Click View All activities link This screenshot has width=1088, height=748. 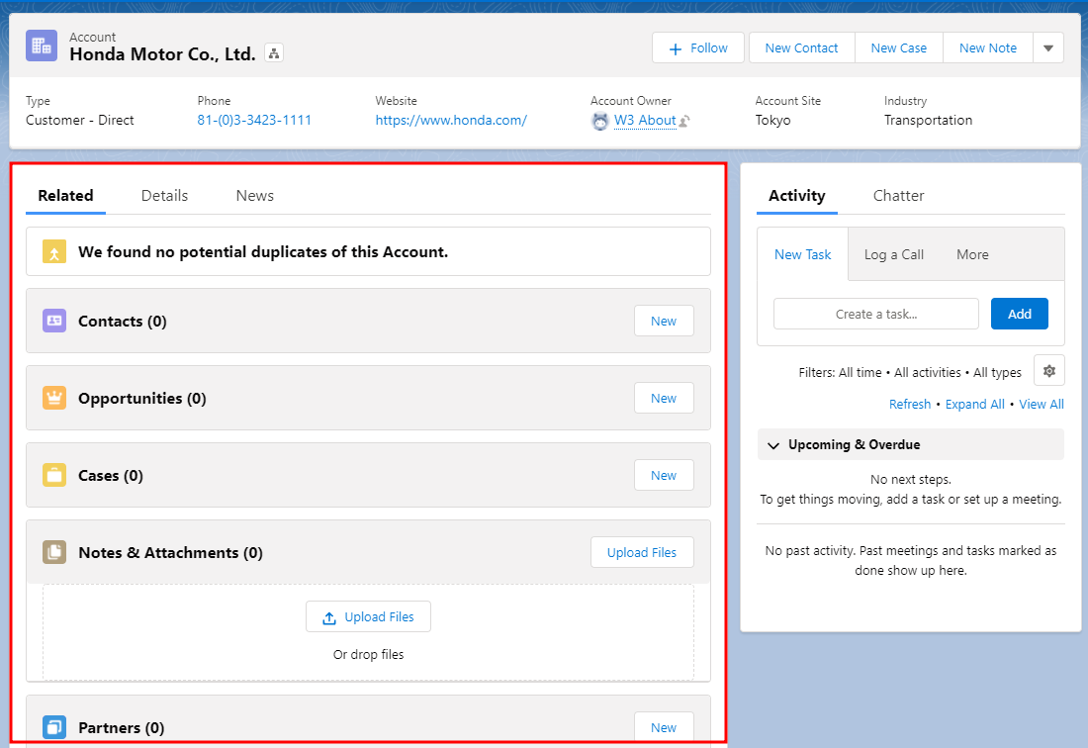(1041, 404)
